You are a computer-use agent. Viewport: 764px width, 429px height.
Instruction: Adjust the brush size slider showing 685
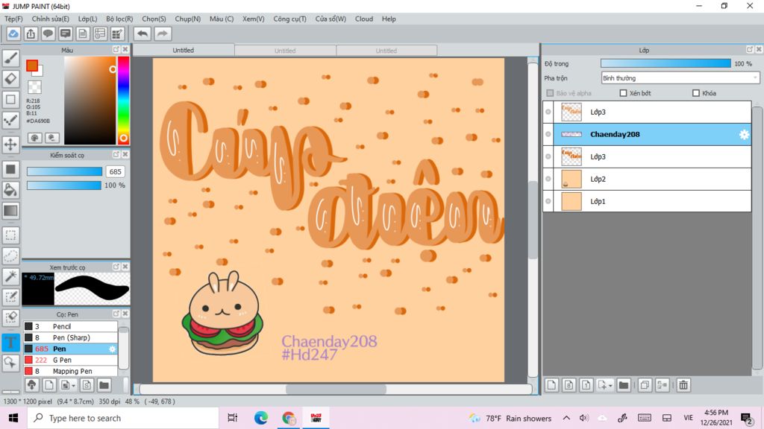pyautogui.click(x=64, y=171)
